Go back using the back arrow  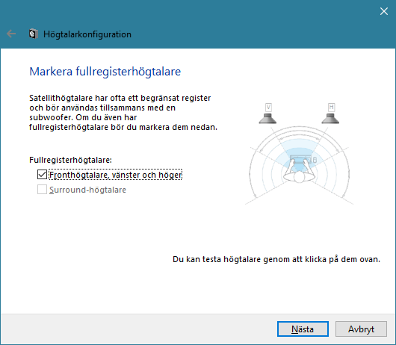point(11,34)
